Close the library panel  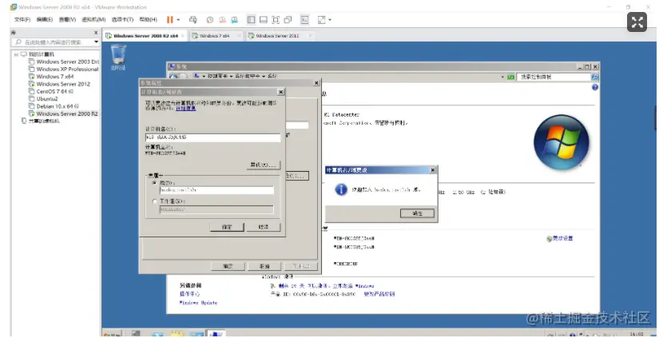pos(96,33)
